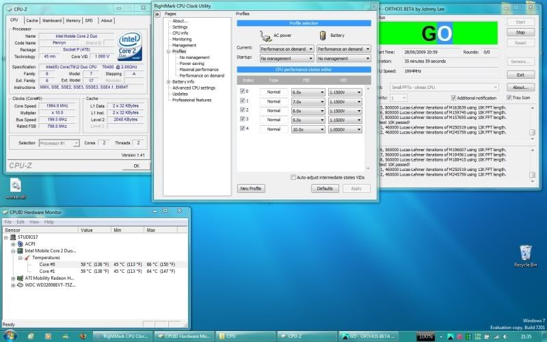Open the Recycle Bin desktop icon

[x=525, y=256]
